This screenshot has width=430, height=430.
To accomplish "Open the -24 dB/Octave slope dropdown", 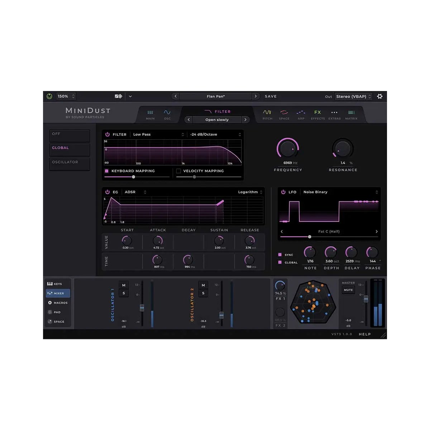I will (x=215, y=134).
